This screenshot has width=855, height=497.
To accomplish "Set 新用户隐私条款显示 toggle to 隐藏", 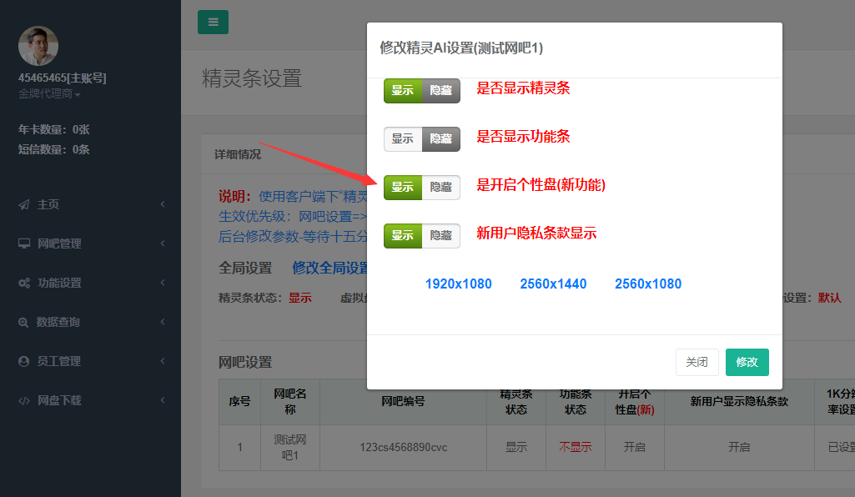I will [441, 235].
